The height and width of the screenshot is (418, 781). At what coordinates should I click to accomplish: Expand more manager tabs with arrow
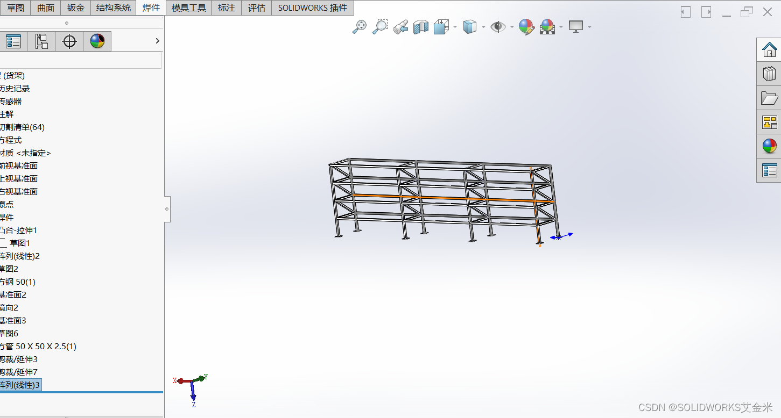(157, 41)
